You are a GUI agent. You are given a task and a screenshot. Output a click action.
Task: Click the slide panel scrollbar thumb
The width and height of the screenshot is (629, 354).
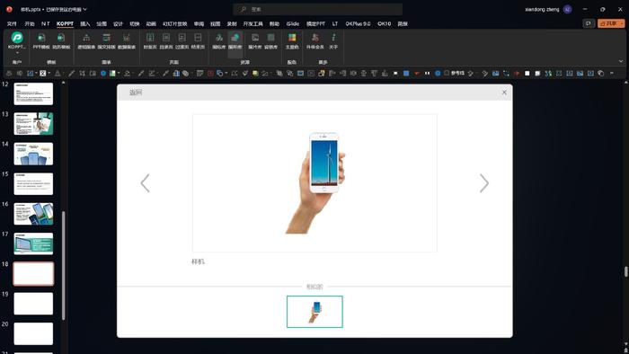(64, 265)
